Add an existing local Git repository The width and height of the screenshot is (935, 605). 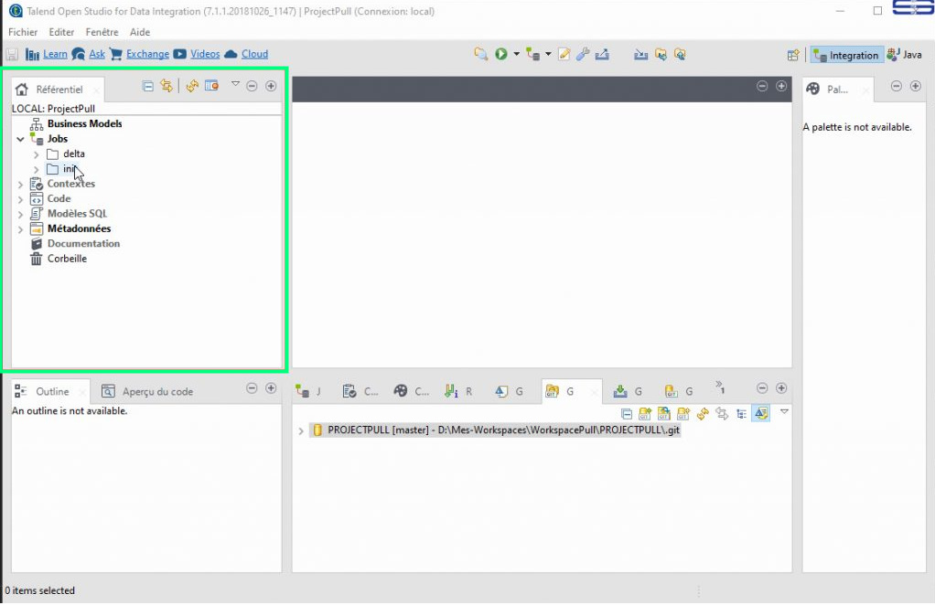click(x=645, y=414)
